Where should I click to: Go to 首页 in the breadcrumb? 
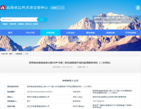pyautogui.click(x=11, y=54)
